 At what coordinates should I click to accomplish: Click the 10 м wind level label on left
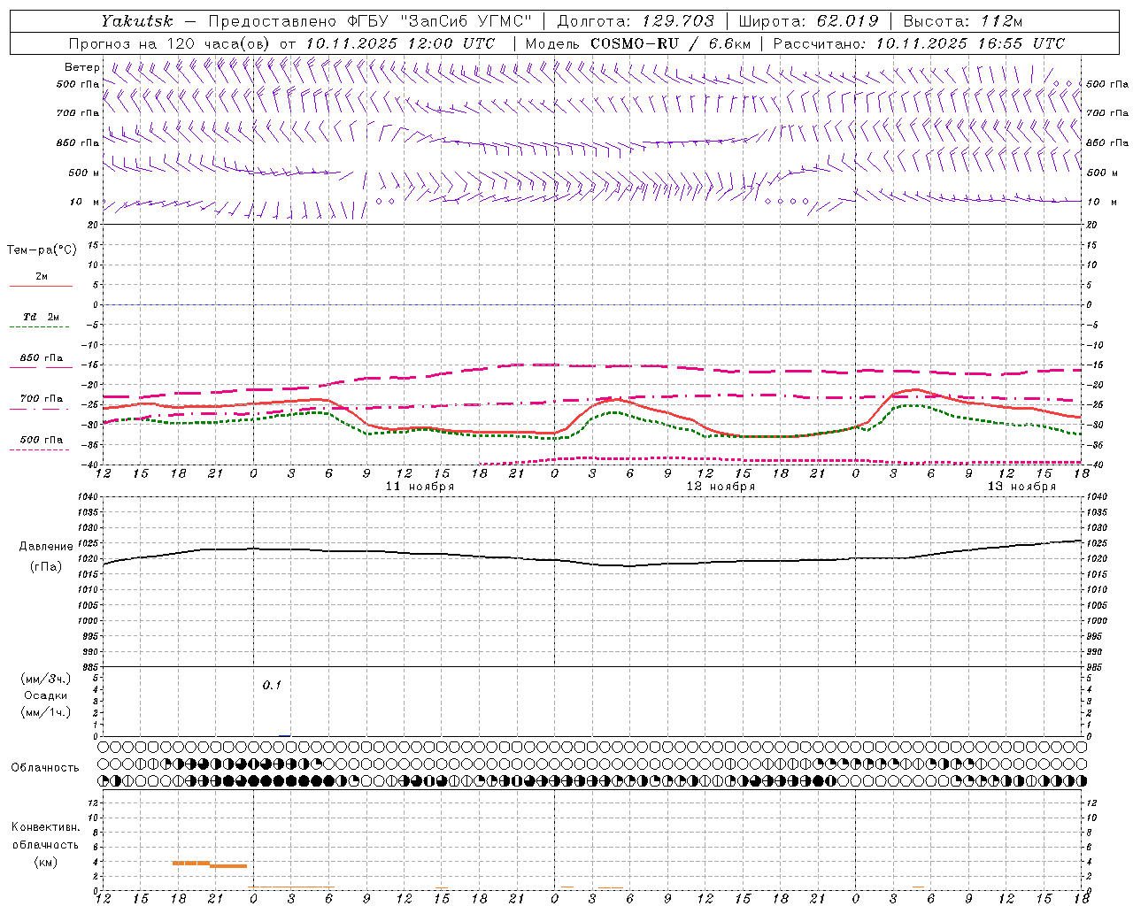[85, 202]
